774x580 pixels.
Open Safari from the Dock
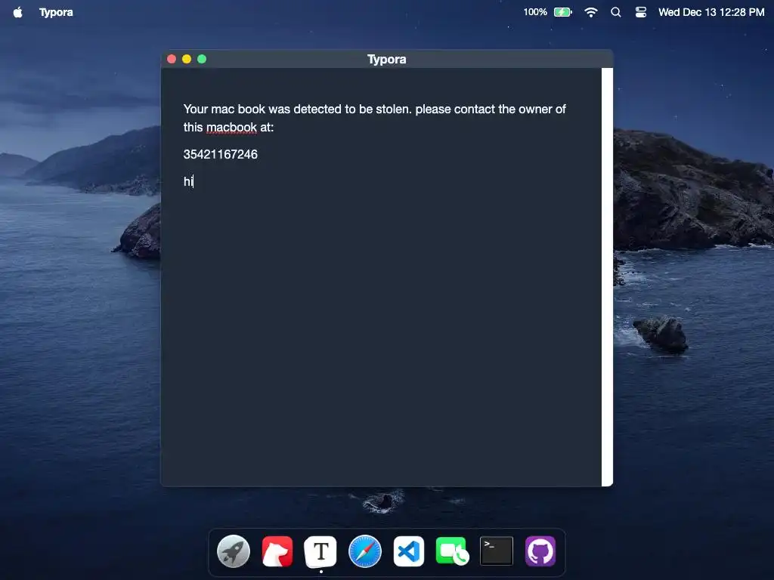coord(365,551)
